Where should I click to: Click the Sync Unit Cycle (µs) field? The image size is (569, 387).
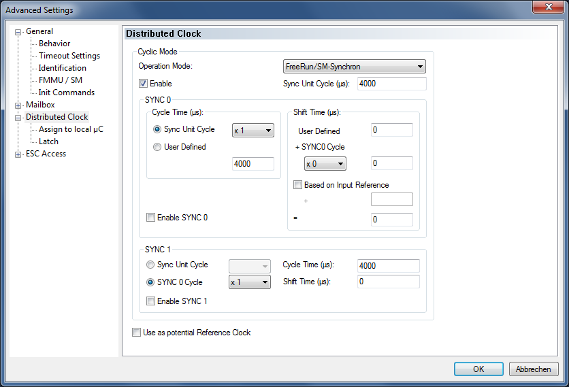tap(391, 84)
